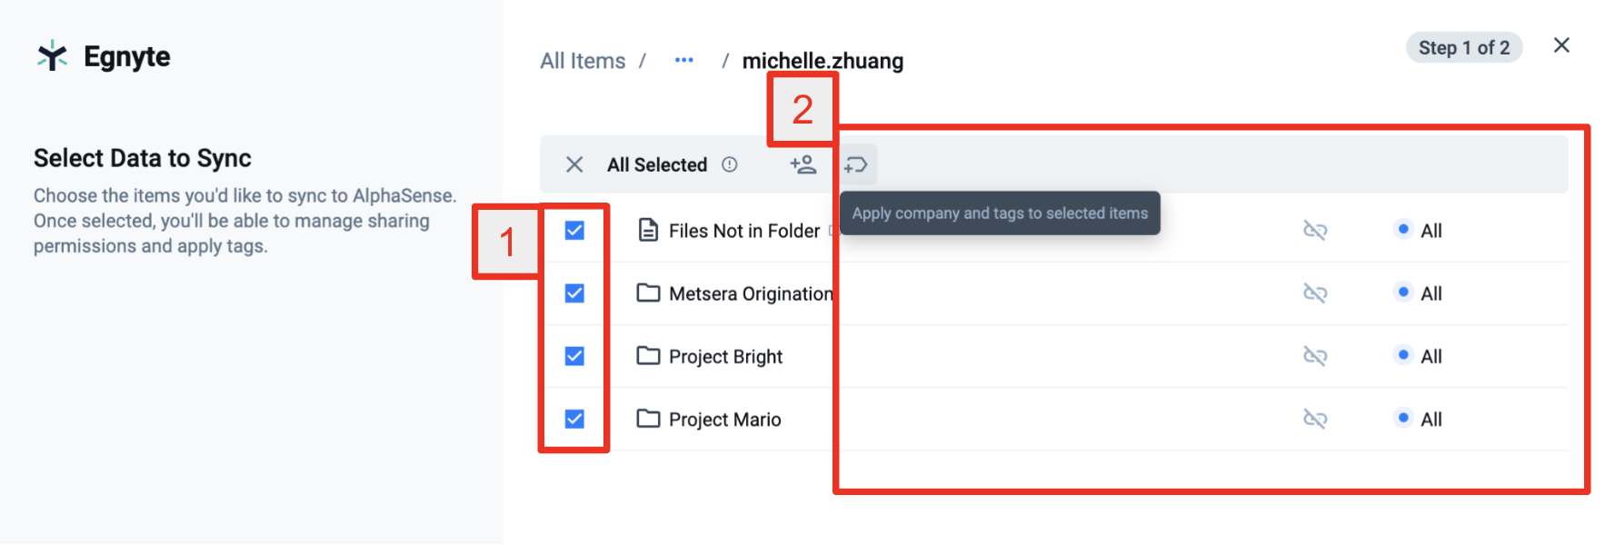Click unlink icon for Files Not in Folder

[x=1315, y=231]
